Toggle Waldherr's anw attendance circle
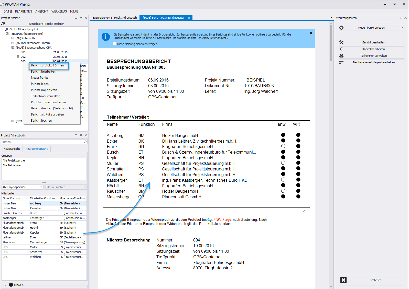Viewport: 409px width, 289px height. pyautogui.click(x=283, y=174)
